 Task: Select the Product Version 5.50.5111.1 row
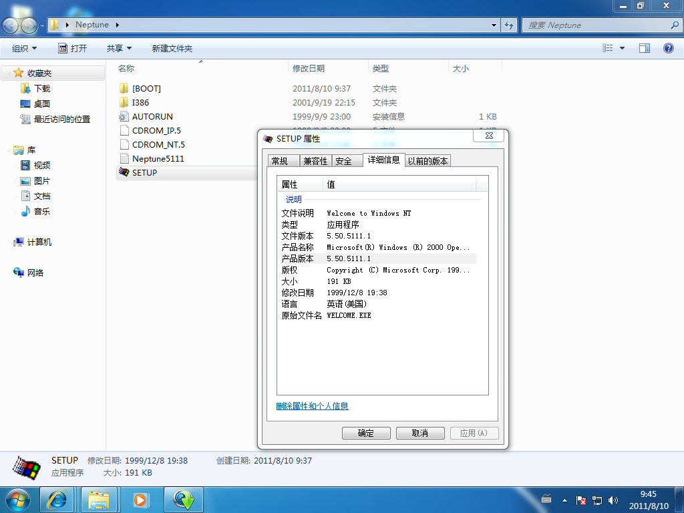pos(377,259)
